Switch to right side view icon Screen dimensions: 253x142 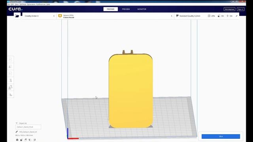tap(34, 140)
